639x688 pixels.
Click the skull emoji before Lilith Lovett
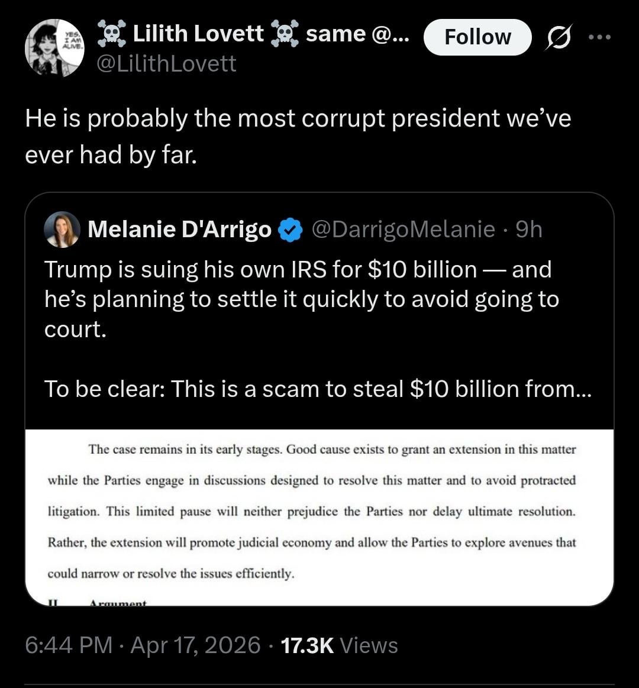pyautogui.click(x=111, y=35)
